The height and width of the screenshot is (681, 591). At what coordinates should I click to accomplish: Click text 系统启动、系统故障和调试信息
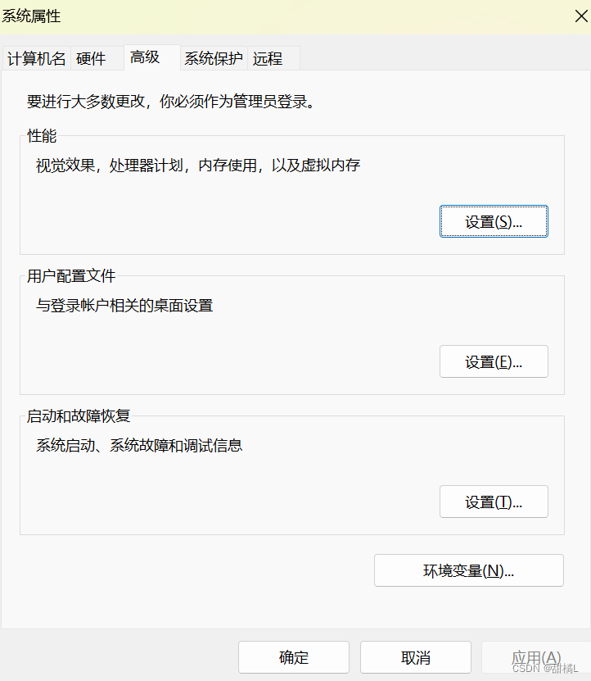[x=139, y=445]
